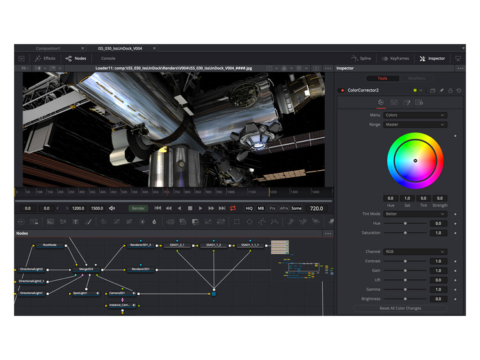Toggle HiQ high quality mode
Image resolution: width=480 pixels, height=360 pixels.
249,208
